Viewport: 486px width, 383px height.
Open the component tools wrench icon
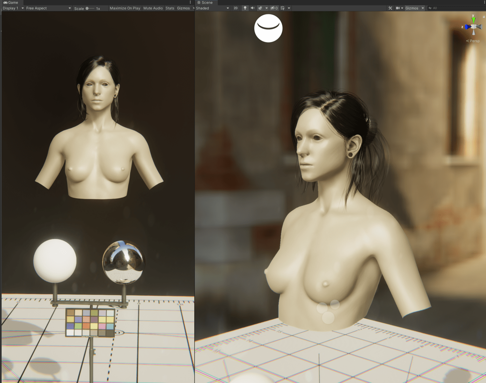pos(390,8)
